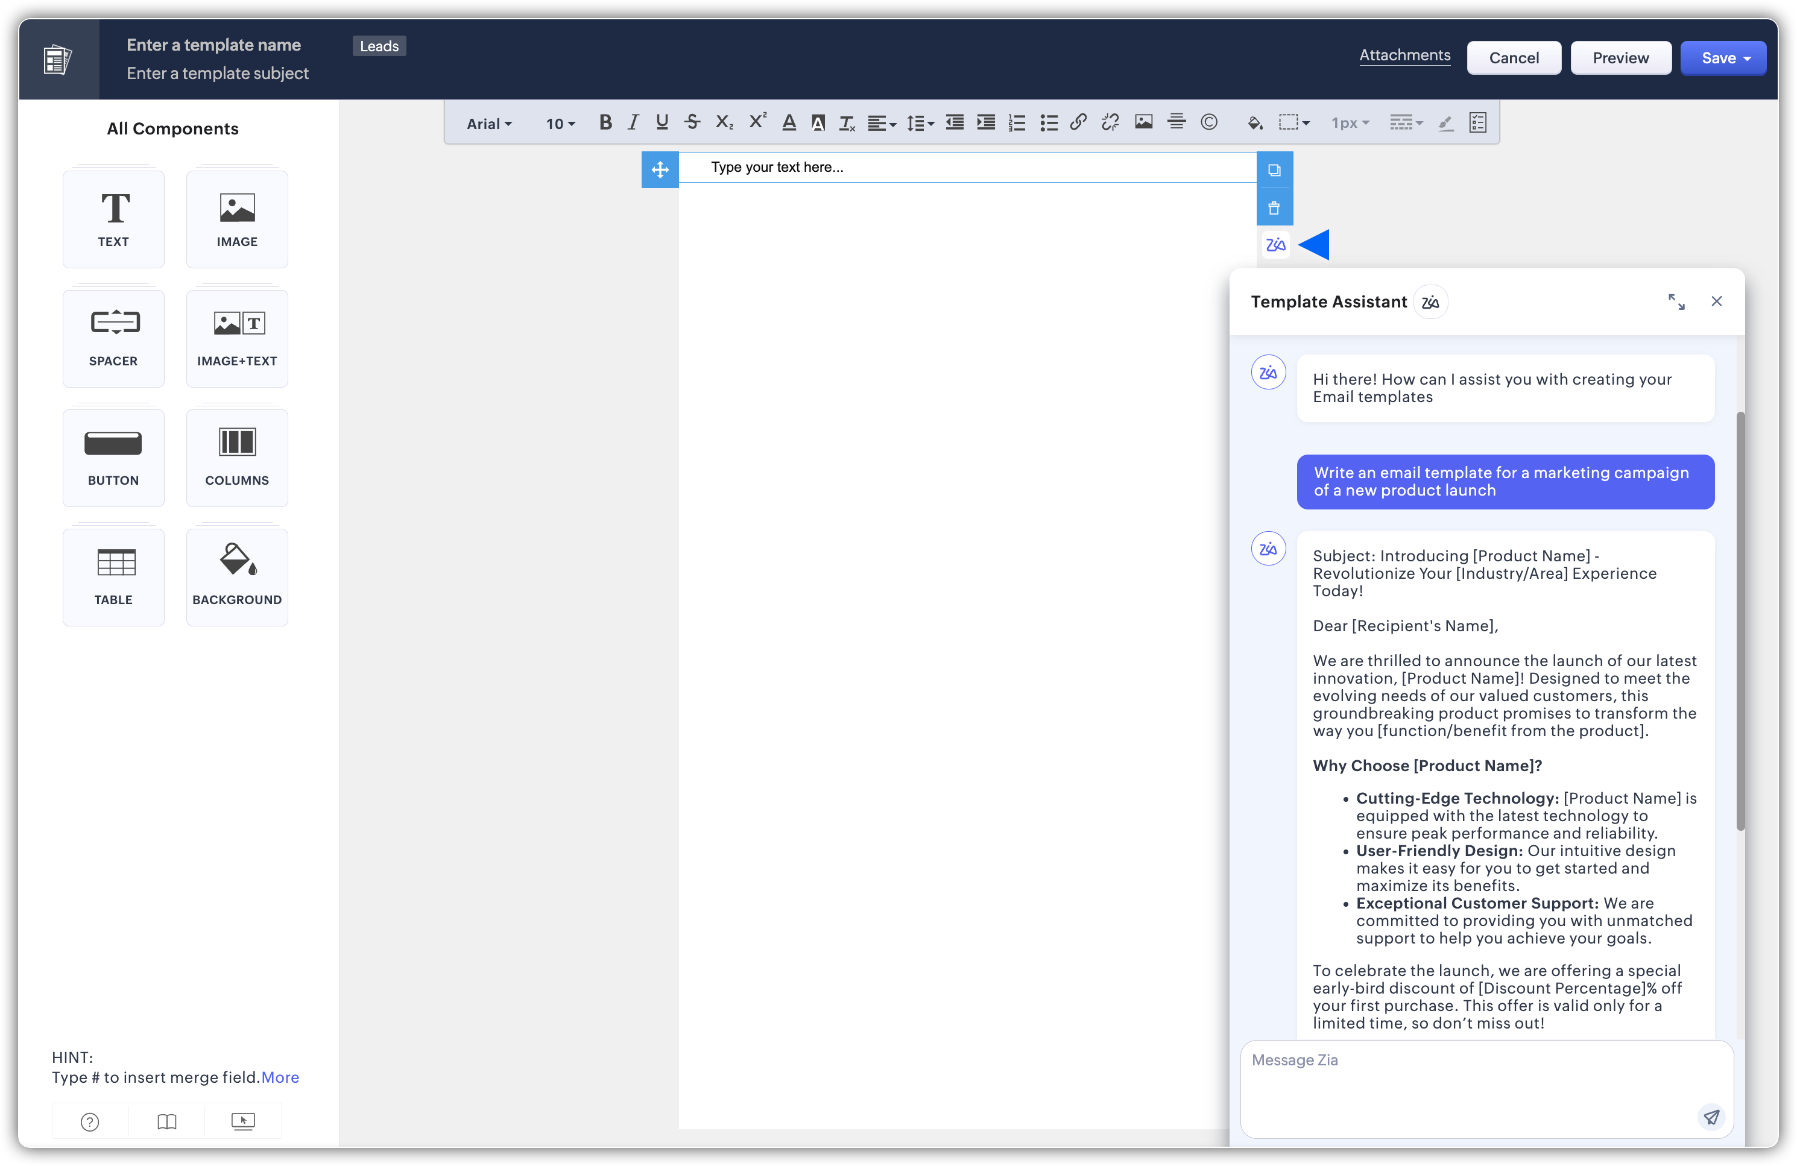1797x1166 pixels.
Task: Add the BUTTON component
Action: point(113,458)
